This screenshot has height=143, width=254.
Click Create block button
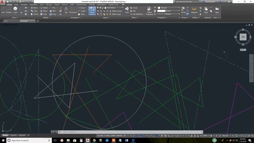(x=134, y=8)
